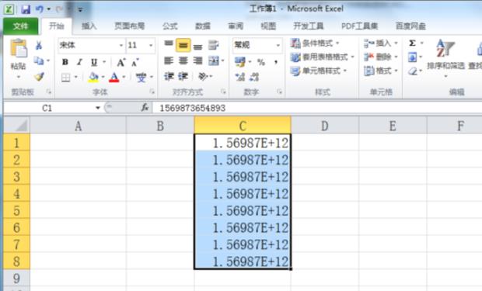Image resolution: width=482 pixels, height=291 pixels.
Task: Select row 5 header
Action: 16,211
